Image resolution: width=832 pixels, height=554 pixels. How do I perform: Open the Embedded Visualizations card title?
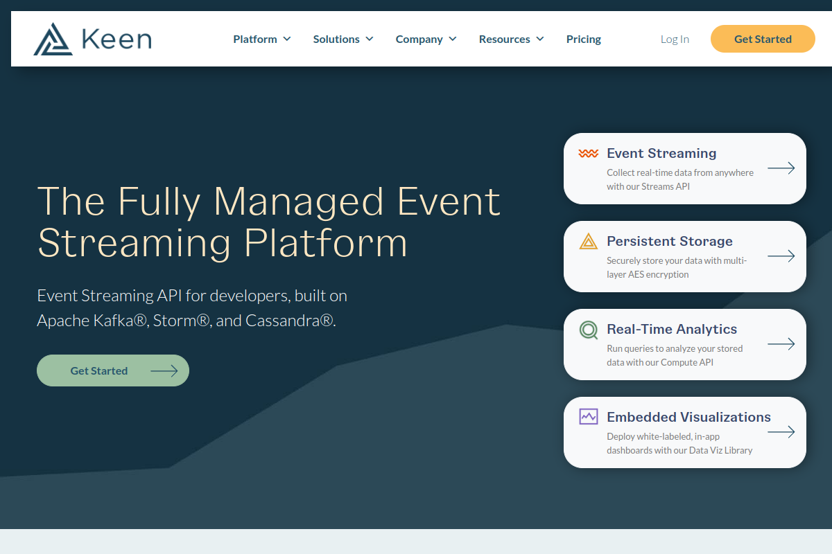pyautogui.click(x=688, y=417)
